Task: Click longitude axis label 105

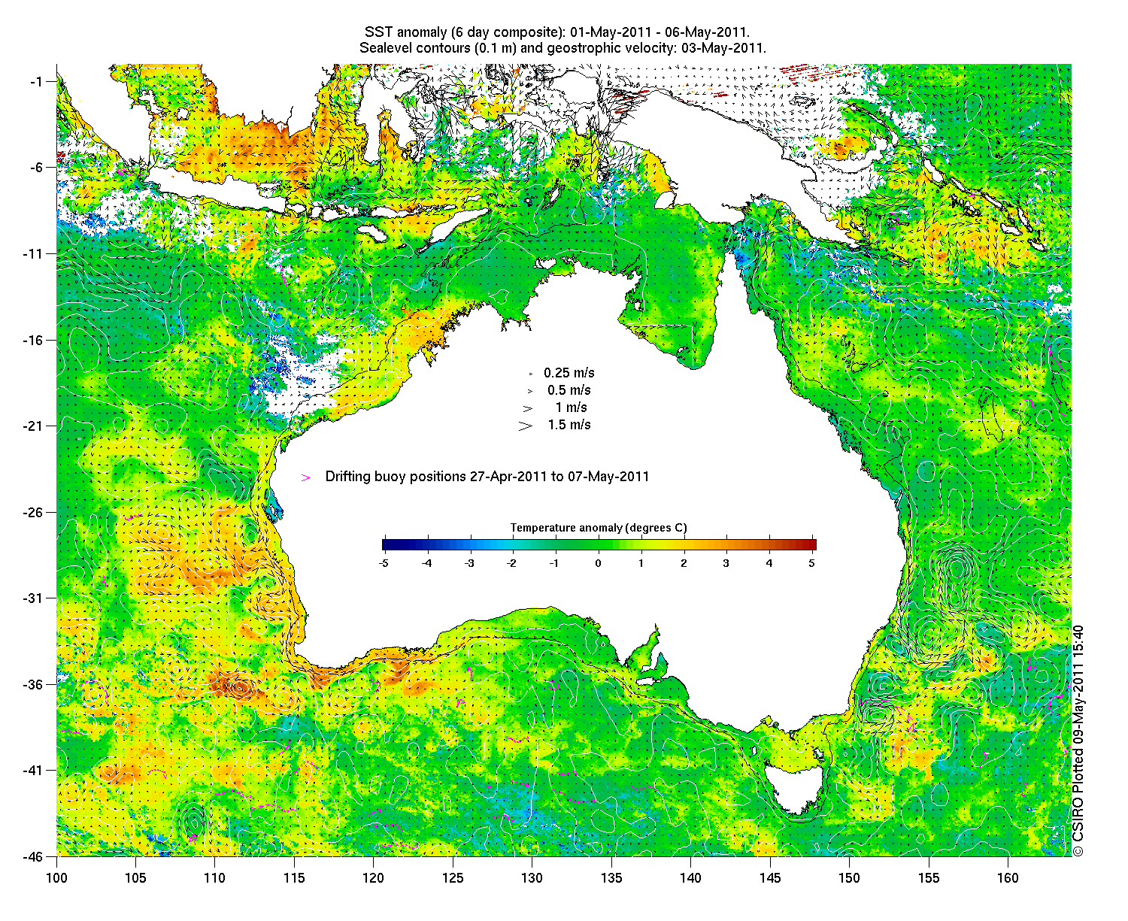Action: point(135,878)
